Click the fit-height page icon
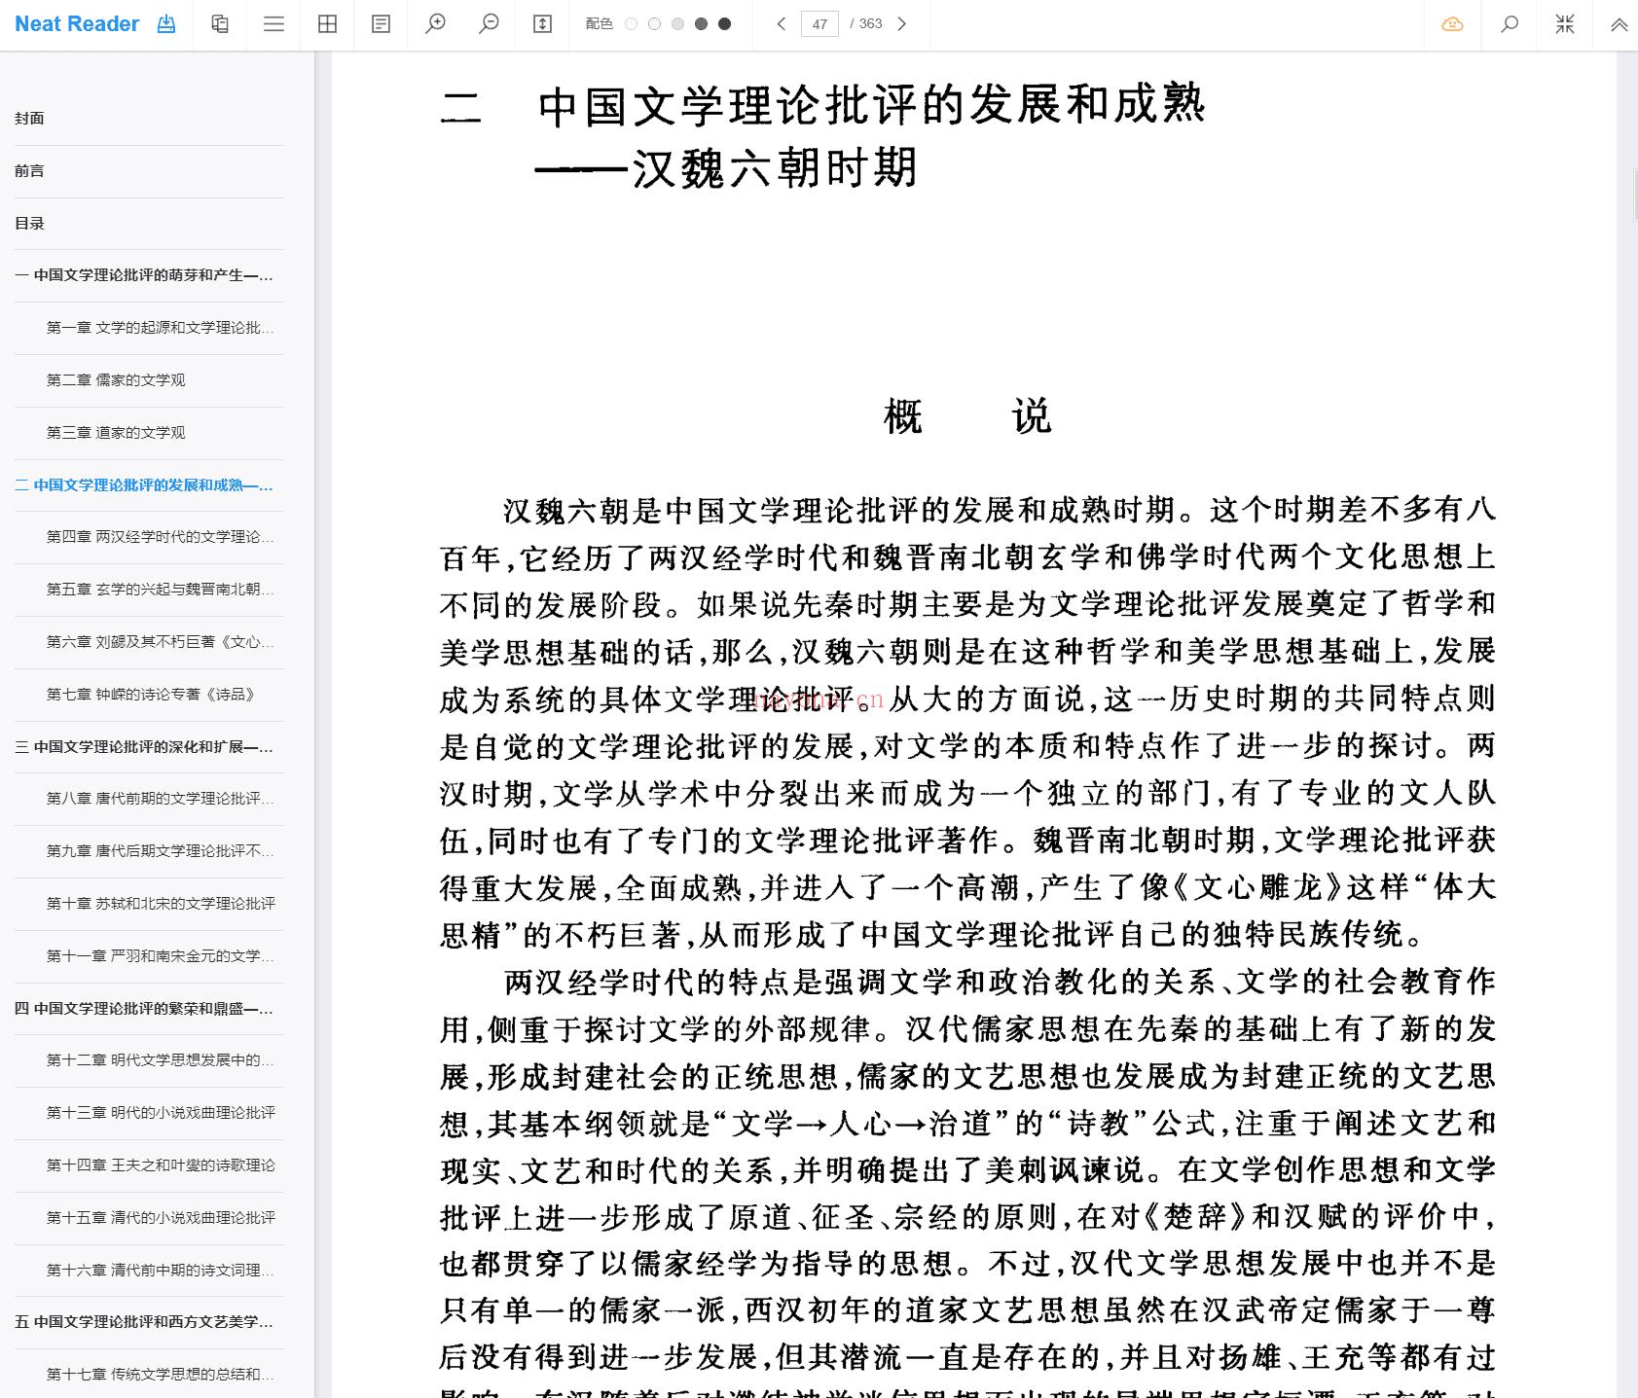This screenshot has height=1398, width=1638. pos(543,24)
